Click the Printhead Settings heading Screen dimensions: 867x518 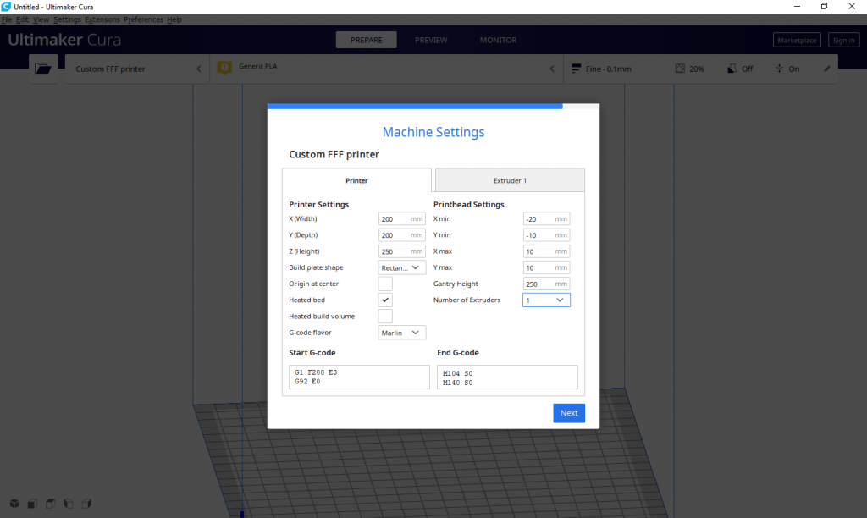(469, 205)
